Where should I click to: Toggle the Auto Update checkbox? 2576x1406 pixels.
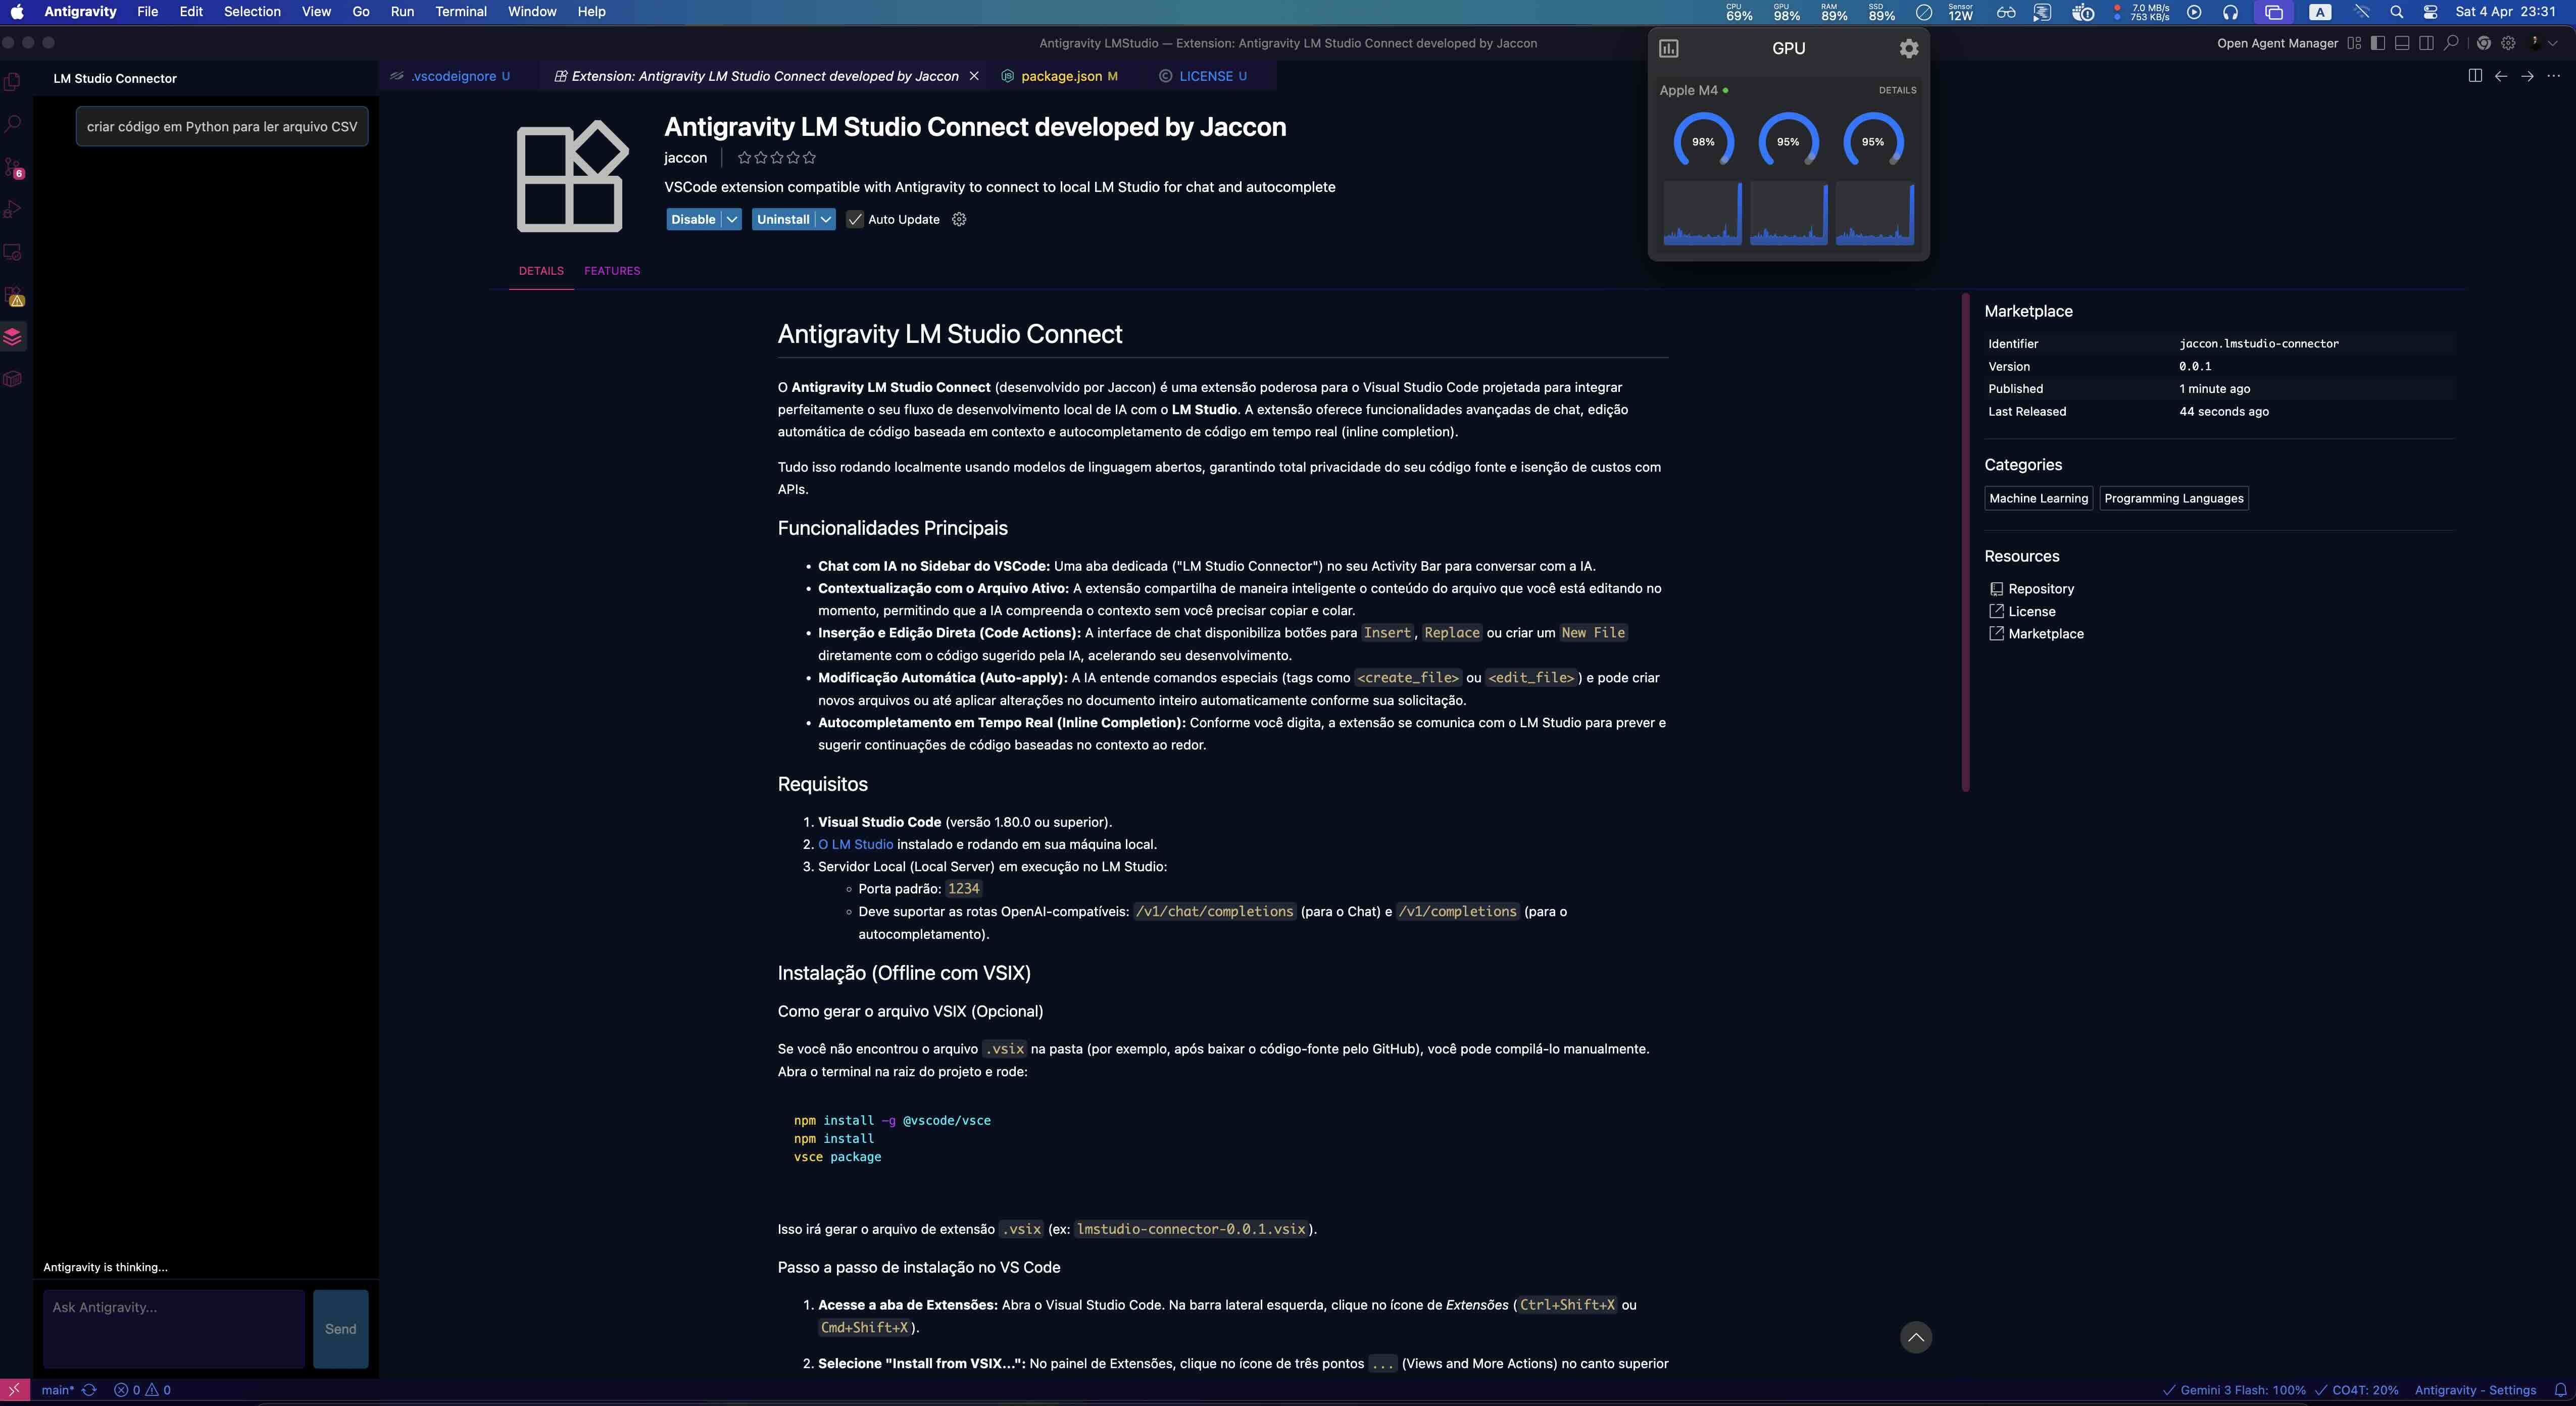pyautogui.click(x=855, y=220)
